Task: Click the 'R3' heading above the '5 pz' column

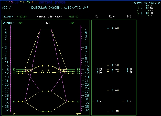Action: click(129, 16)
